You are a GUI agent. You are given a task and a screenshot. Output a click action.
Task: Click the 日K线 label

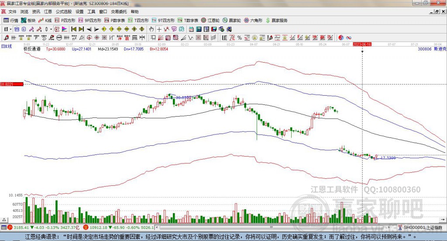pos(7,46)
